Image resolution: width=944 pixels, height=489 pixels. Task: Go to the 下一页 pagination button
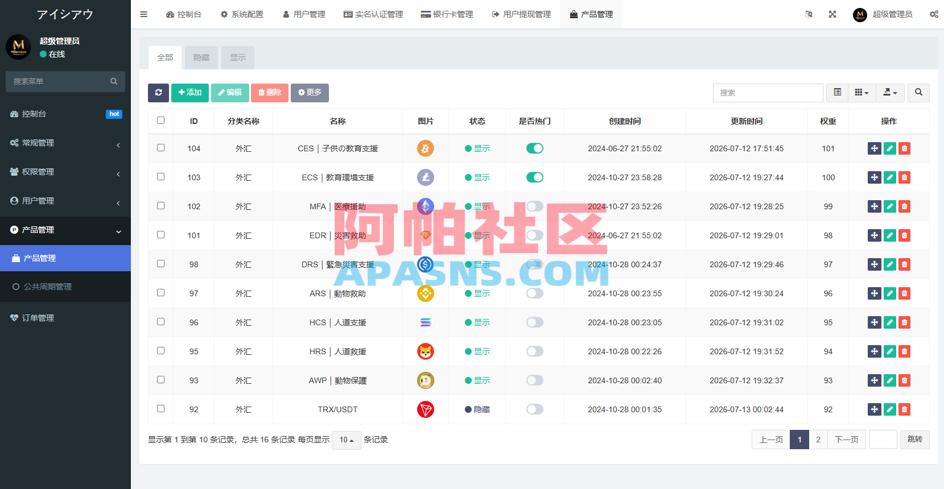847,440
